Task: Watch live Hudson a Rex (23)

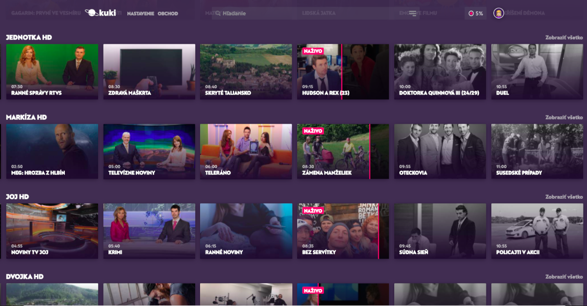Action: pos(343,72)
